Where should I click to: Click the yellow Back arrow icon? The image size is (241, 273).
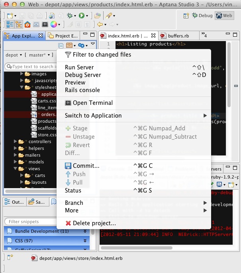[x=100, y=24]
